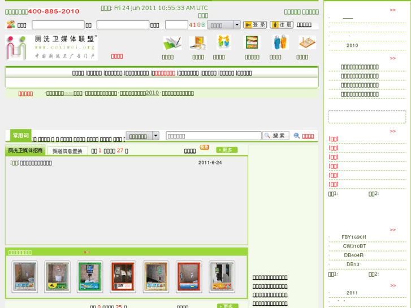Click the 注册 register button

[282, 25]
